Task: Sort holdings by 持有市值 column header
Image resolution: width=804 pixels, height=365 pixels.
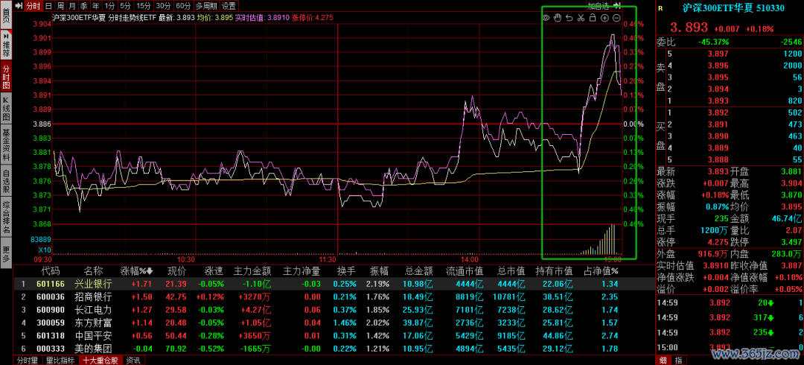Action: 554,271
